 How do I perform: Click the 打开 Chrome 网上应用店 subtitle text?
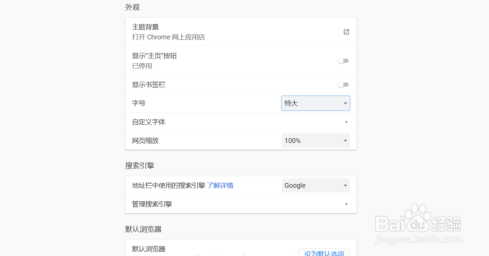click(168, 37)
